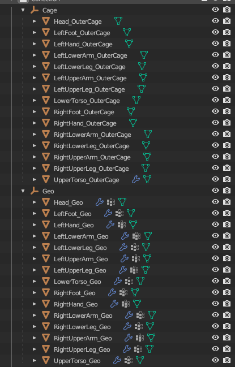Select the Geo label in the outliner
The height and width of the screenshot is (367, 235).
point(48,191)
